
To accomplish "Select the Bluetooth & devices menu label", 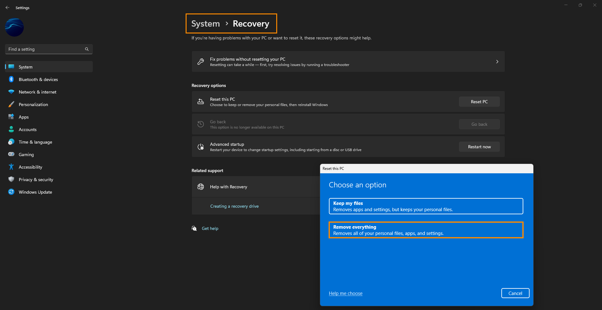I will point(38,79).
